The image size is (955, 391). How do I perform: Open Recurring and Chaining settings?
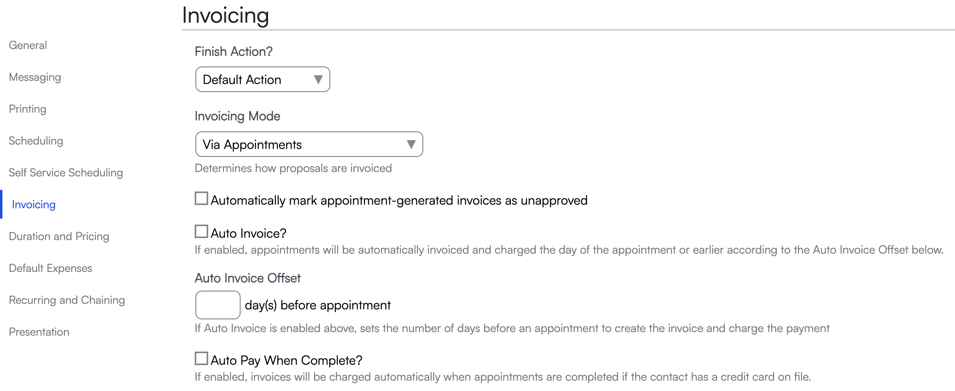pos(67,300)
